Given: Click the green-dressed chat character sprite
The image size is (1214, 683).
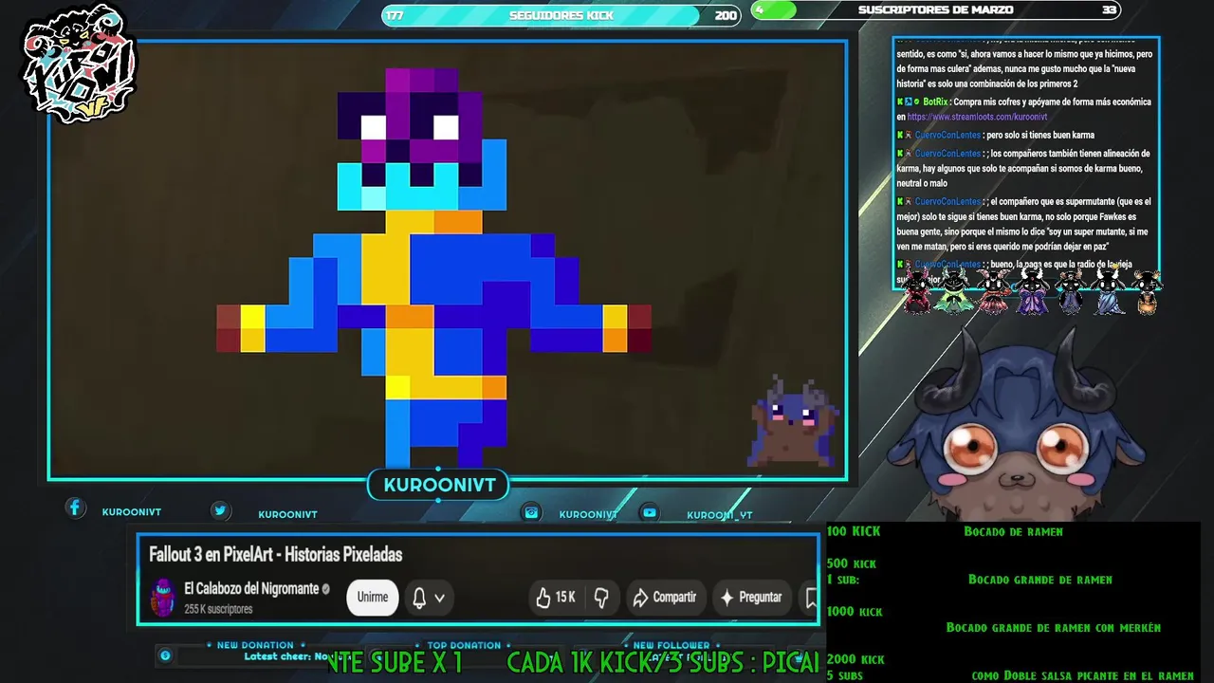Looking at the screenshot, I should tap(953, 291).
